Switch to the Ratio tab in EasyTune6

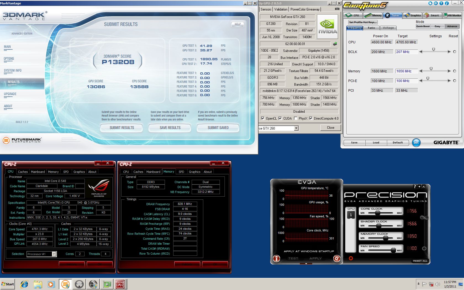click(x=371, y=28)
